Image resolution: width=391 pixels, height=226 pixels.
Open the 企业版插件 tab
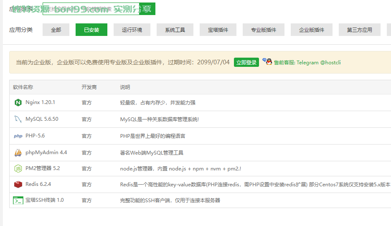[312, 30]
